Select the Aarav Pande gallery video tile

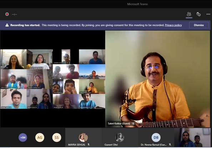coord(66,87)
